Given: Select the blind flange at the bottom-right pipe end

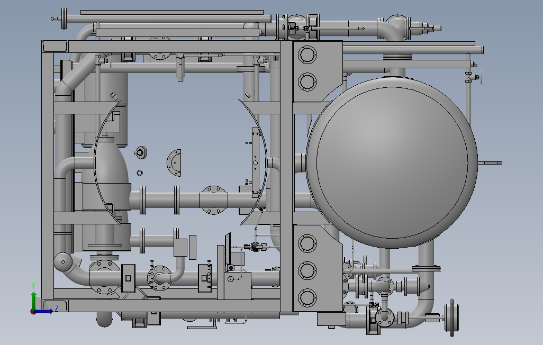Looking at the screenshot, I should 452,318.
